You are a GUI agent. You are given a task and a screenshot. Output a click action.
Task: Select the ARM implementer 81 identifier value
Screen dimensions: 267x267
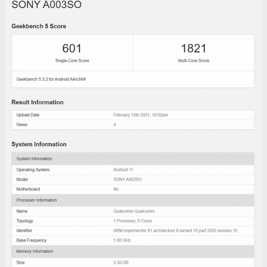[175, 231]
